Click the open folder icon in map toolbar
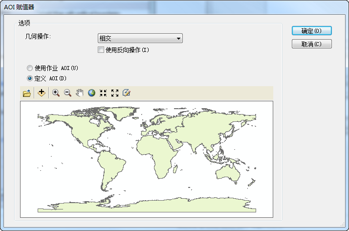 coord(27,93)
